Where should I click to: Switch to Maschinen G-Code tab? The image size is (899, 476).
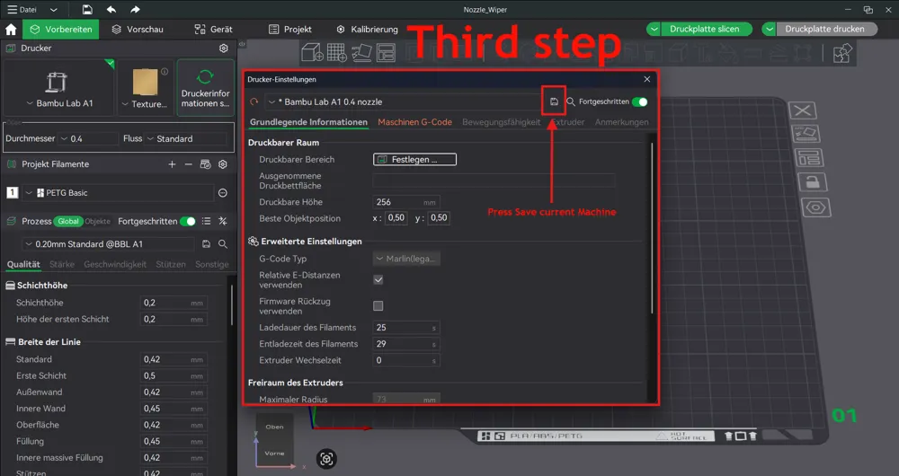point(414,122)
